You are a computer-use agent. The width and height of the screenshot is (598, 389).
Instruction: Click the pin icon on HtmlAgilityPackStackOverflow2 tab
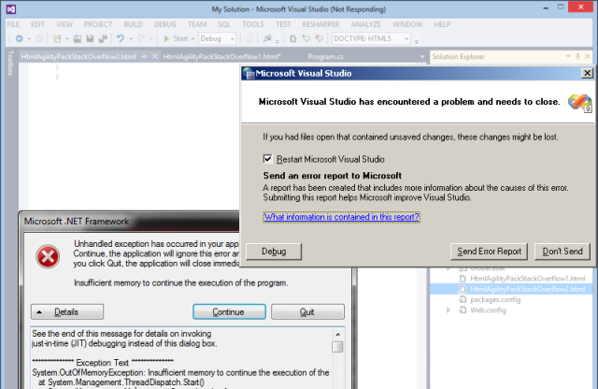pyautogui.click(x=144, y=56)
